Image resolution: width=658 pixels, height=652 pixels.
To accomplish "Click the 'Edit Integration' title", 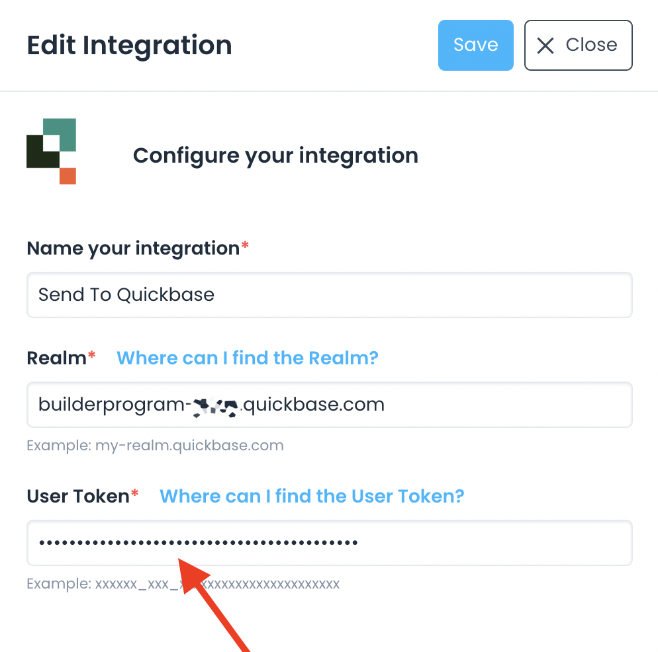I will (129, 45).
